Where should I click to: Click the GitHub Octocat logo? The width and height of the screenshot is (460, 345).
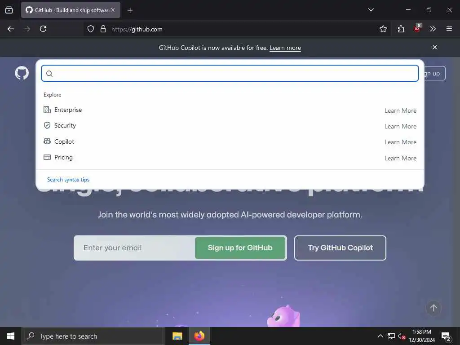coord(22,73)
